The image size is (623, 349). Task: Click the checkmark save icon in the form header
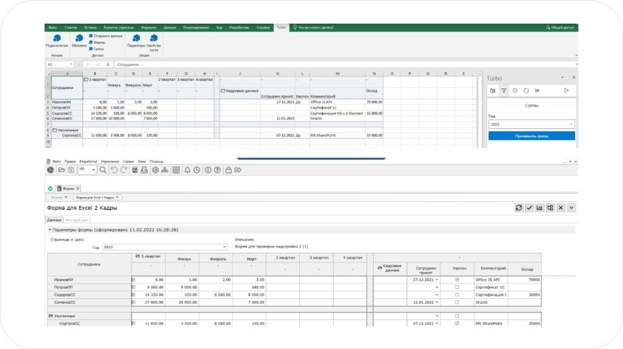[529, 208]
